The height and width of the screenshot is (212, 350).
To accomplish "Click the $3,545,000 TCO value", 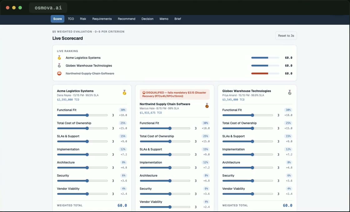I will click(x=233, y=100).
